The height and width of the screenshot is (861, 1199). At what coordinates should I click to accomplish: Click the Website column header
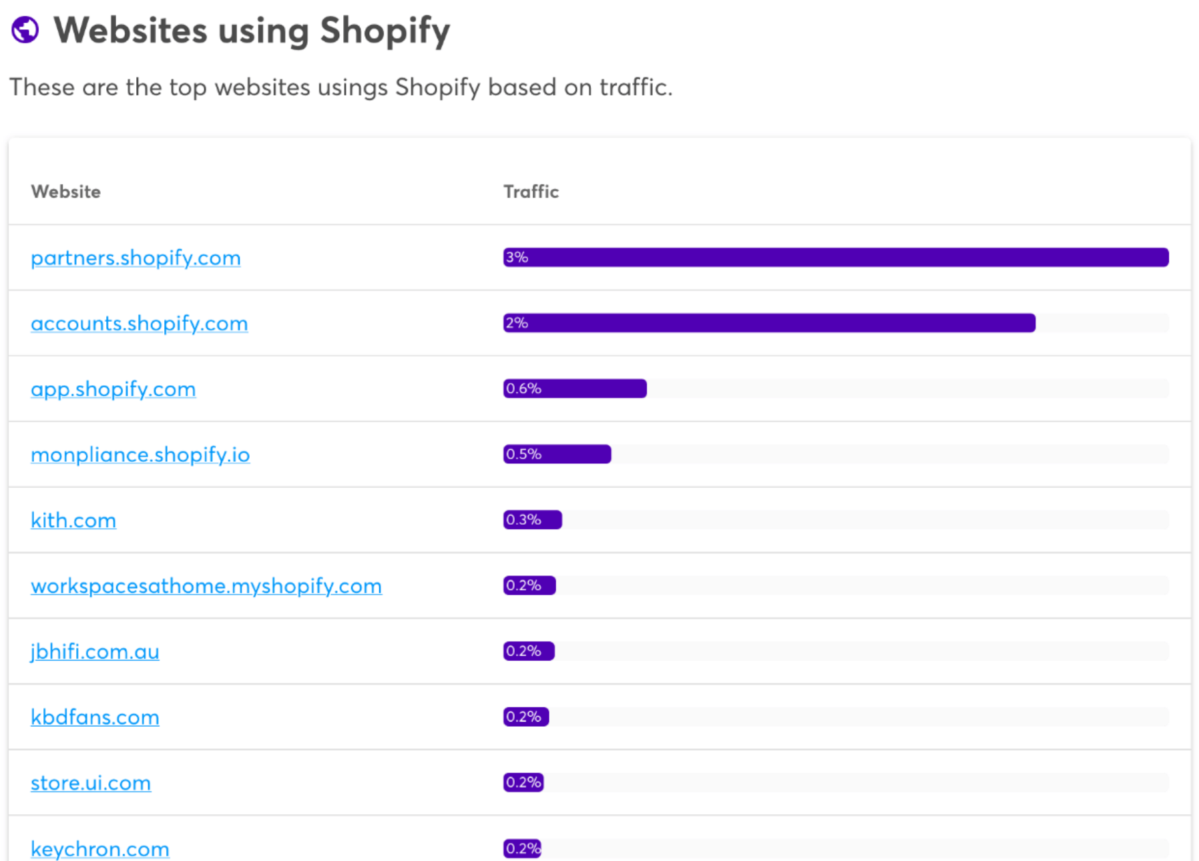(65, 192)
